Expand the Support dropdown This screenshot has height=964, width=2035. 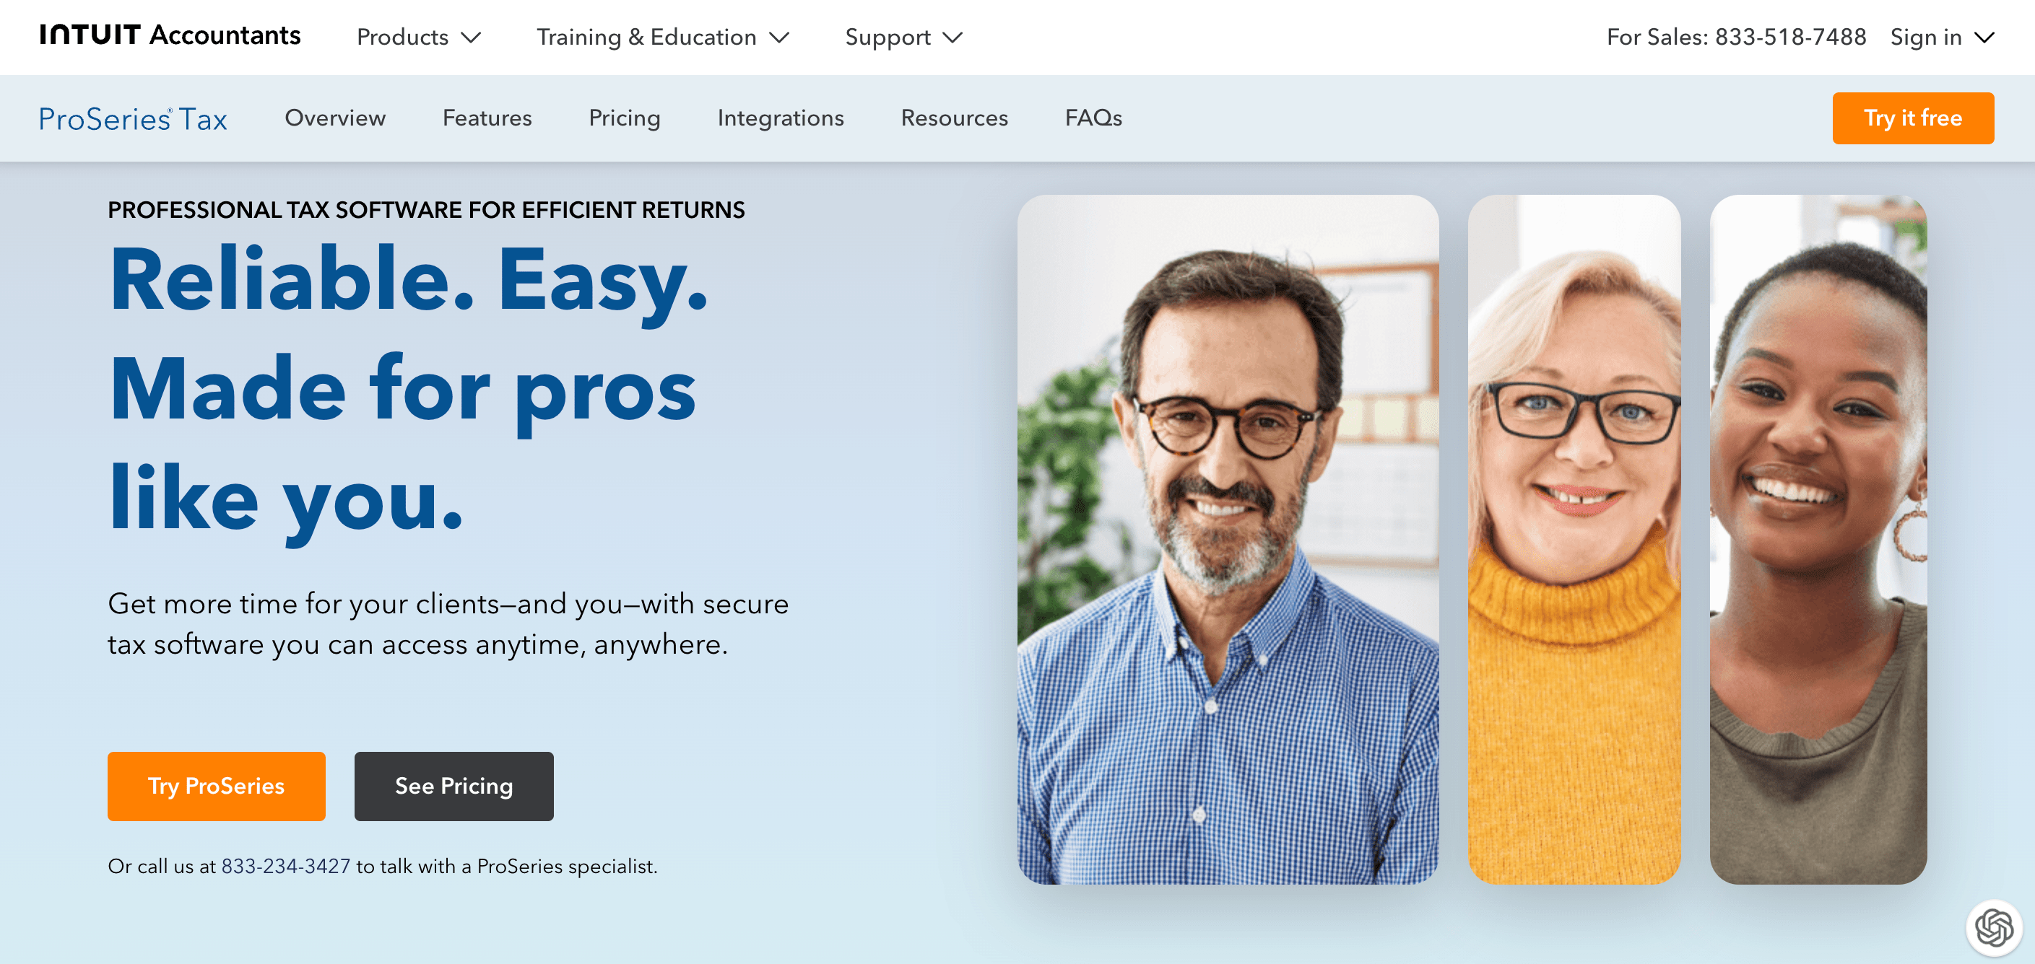tap(903, 37)
